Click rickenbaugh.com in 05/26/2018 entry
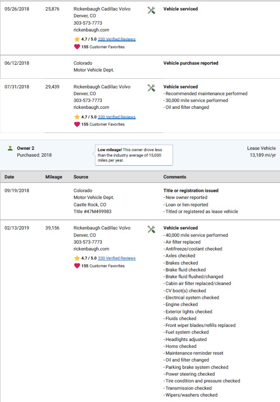 (x=91, y=30)
